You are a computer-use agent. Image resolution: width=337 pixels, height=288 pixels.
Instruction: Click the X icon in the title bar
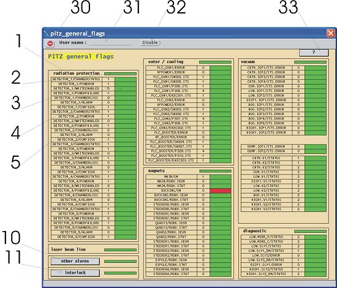point(46,33)
